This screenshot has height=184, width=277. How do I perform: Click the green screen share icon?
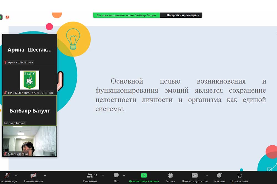[144, 175]
